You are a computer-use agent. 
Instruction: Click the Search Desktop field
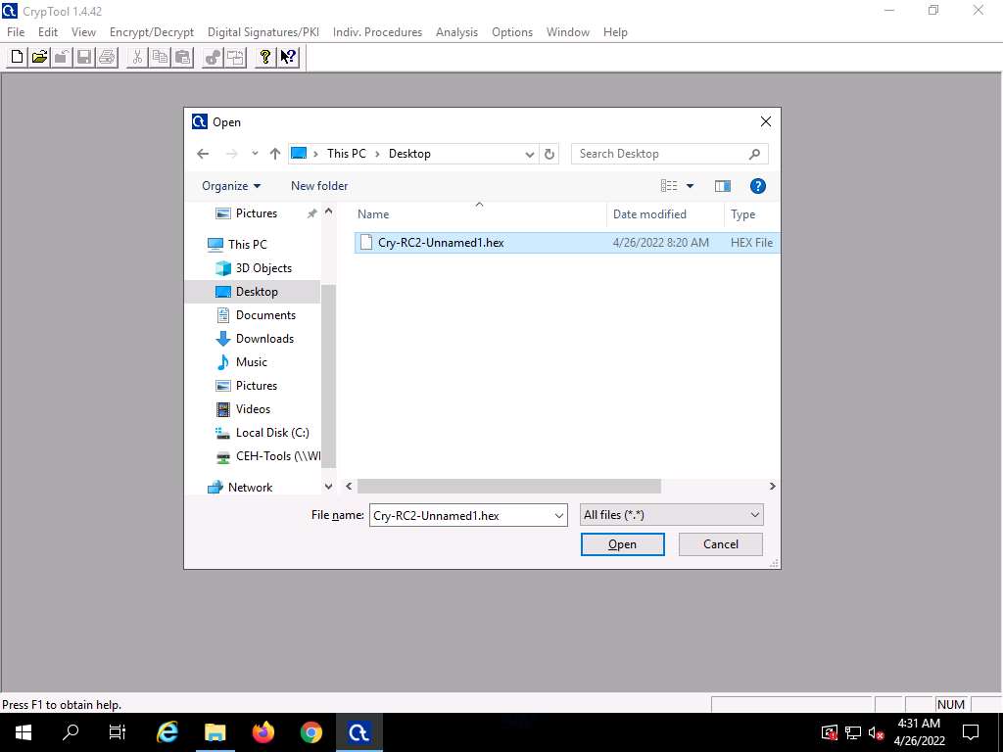[x=661, y=154]
